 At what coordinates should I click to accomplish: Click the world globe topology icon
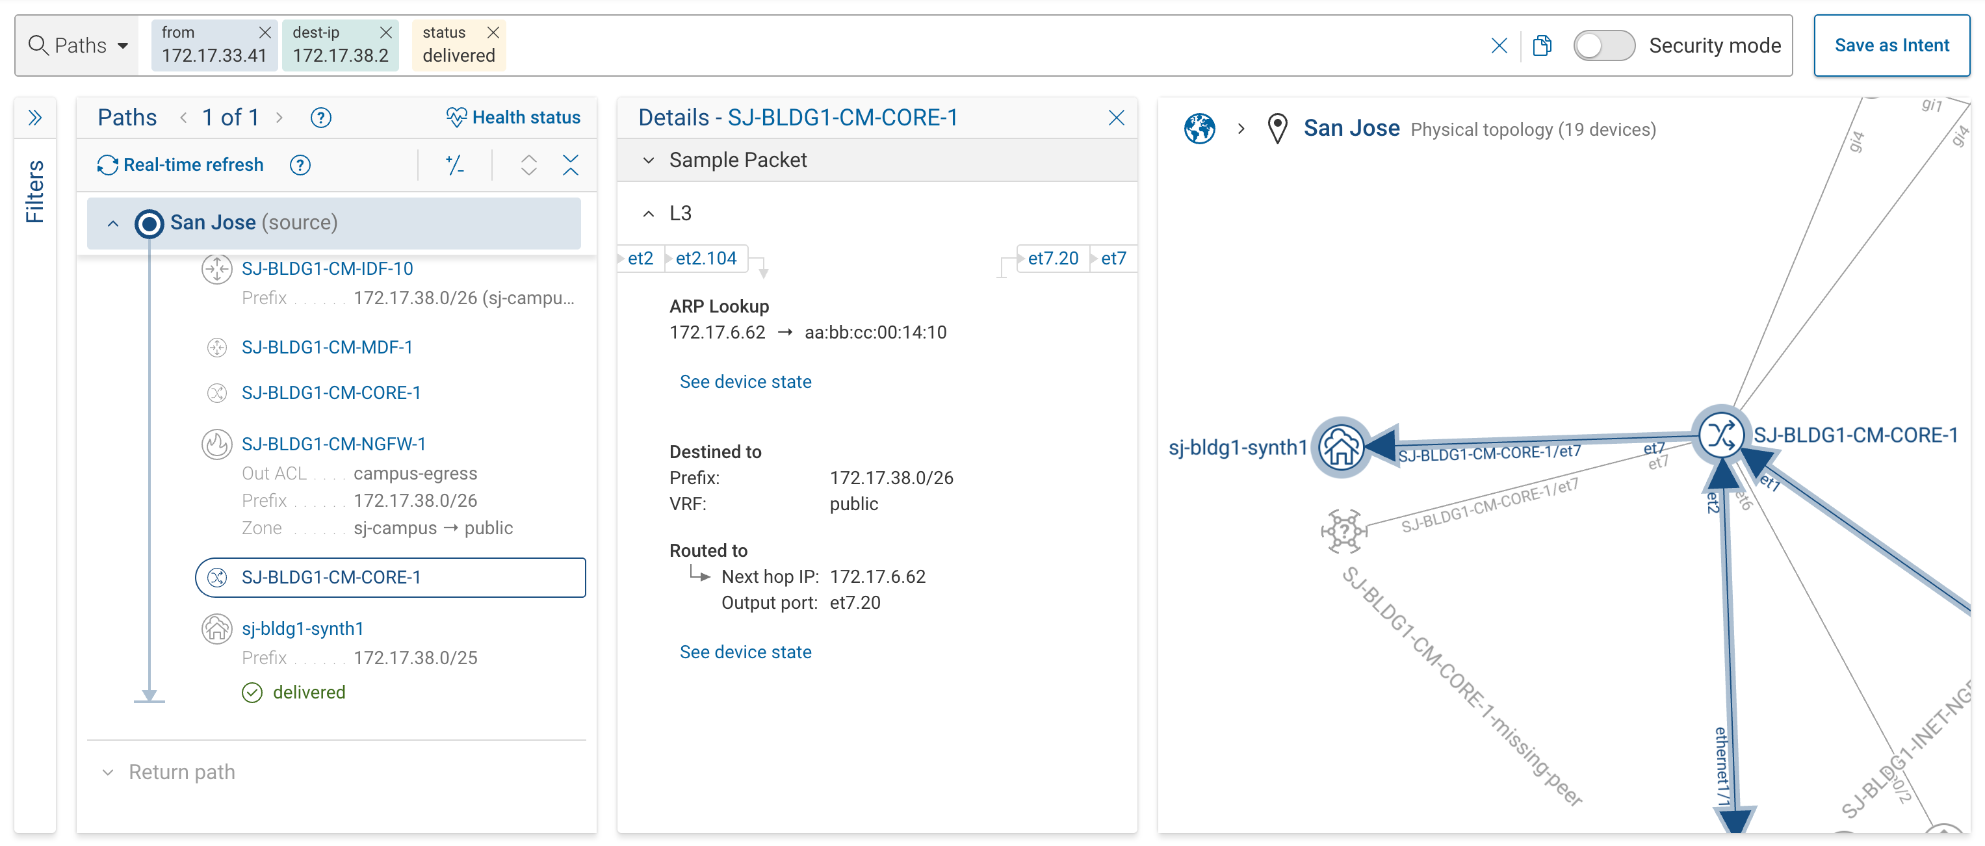coord(1199,129)
